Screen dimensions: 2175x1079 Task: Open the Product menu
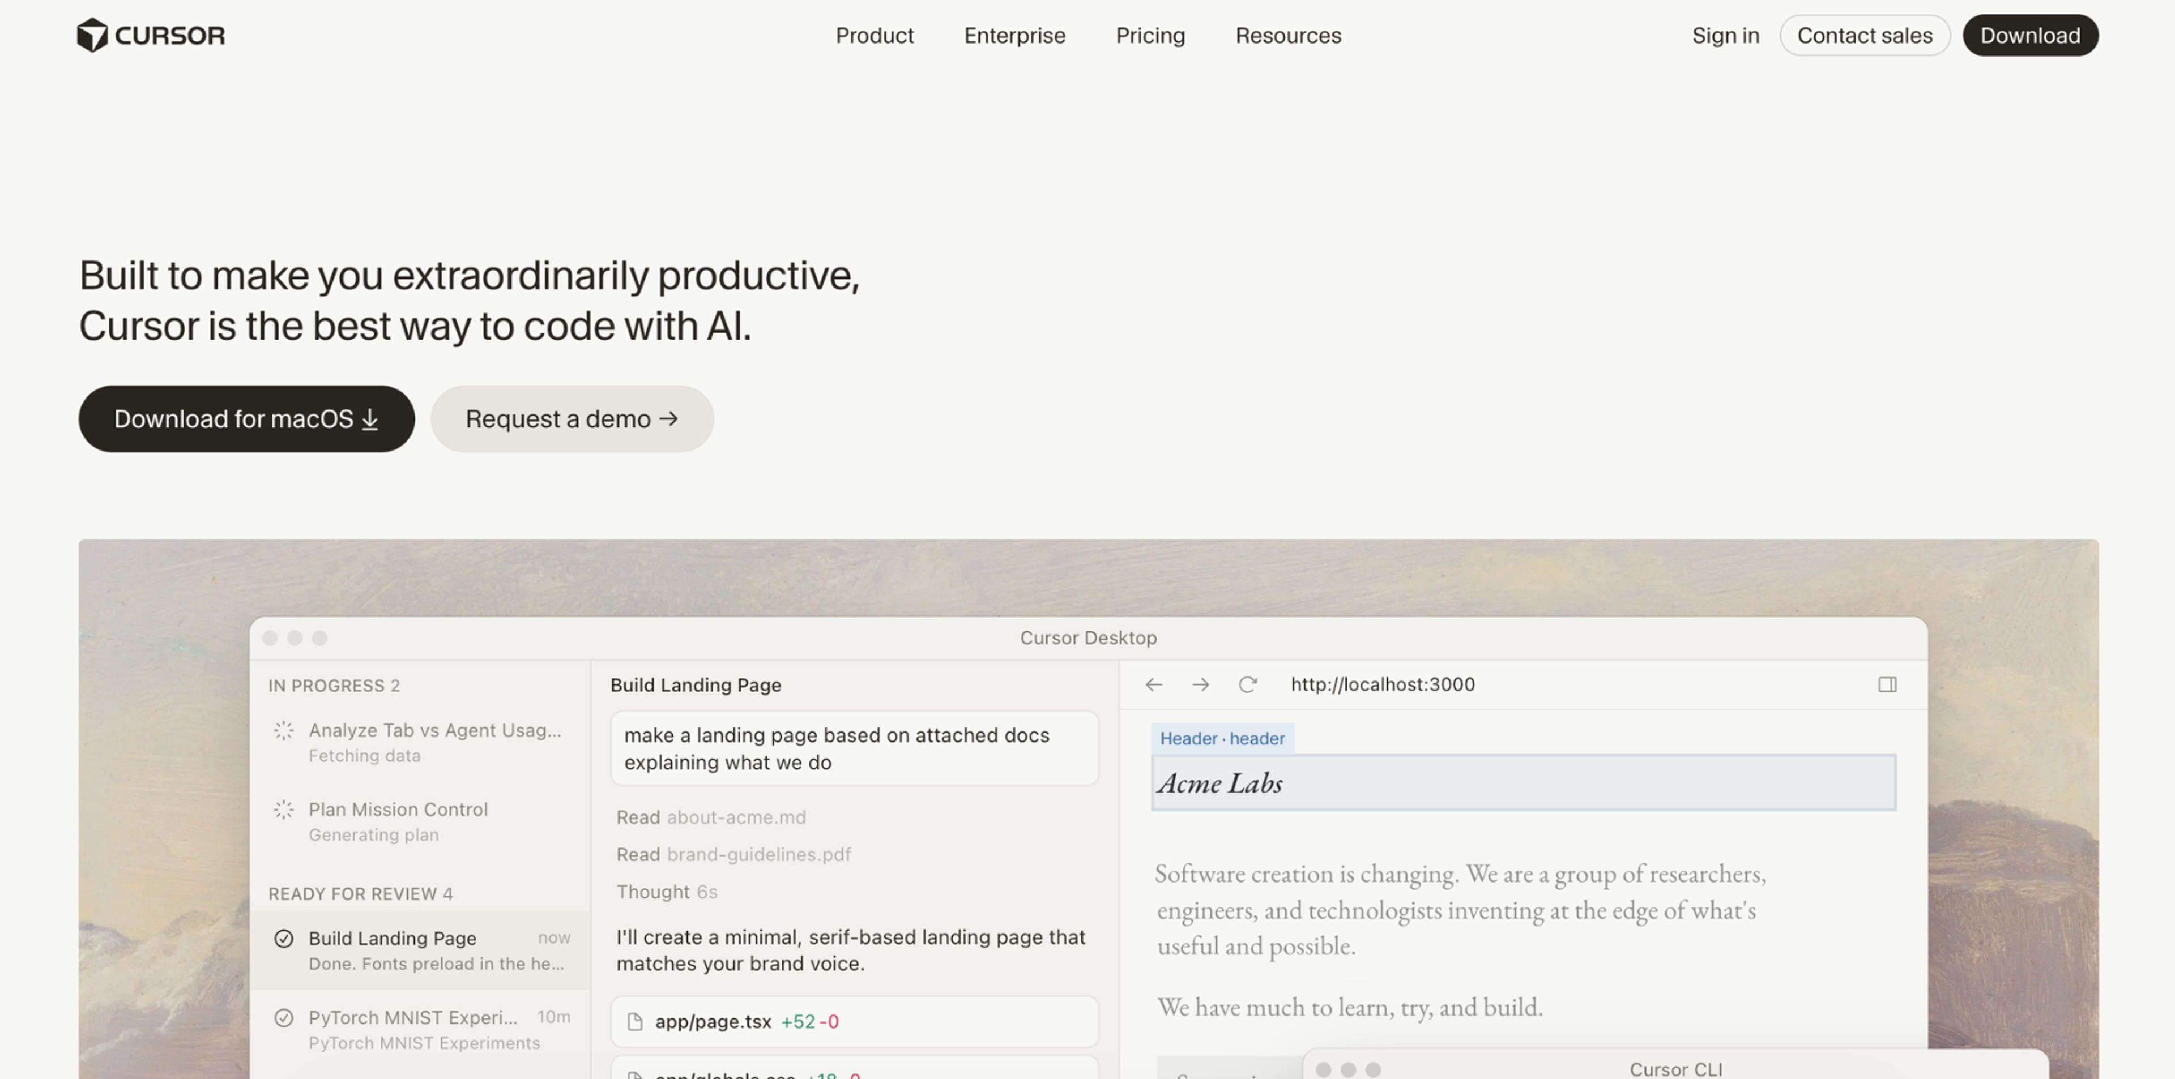click(875, 36)
